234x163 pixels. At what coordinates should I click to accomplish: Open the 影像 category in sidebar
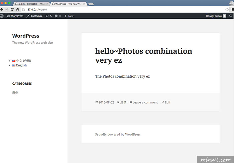(15, 93)
